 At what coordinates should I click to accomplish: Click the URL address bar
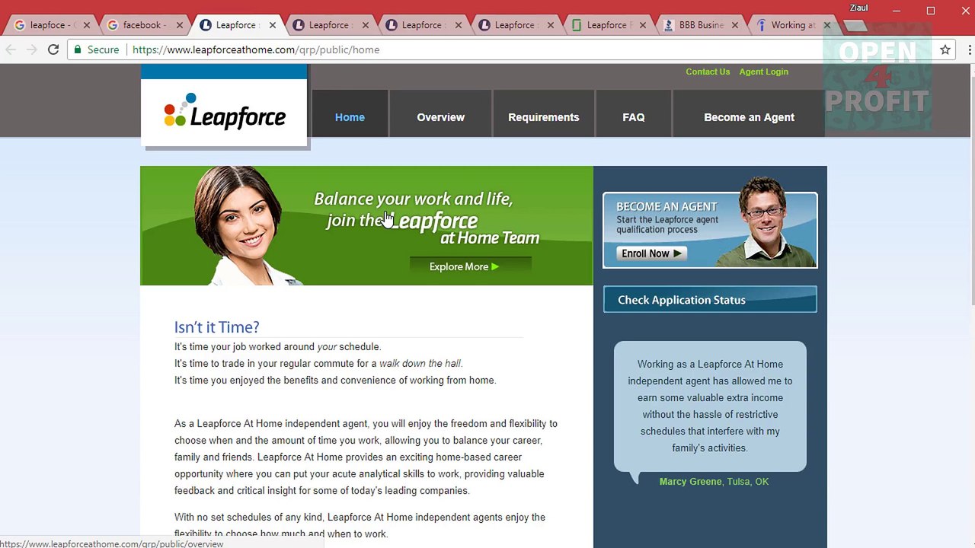coord(503,49)
